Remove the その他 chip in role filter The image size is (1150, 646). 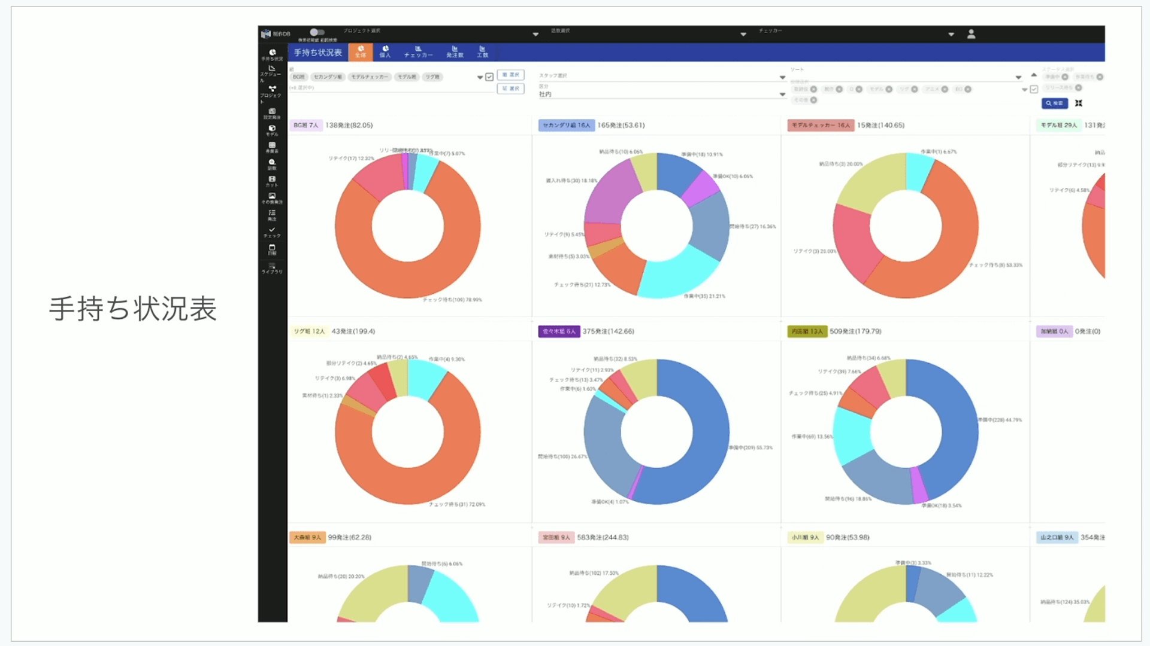point(813,100)
